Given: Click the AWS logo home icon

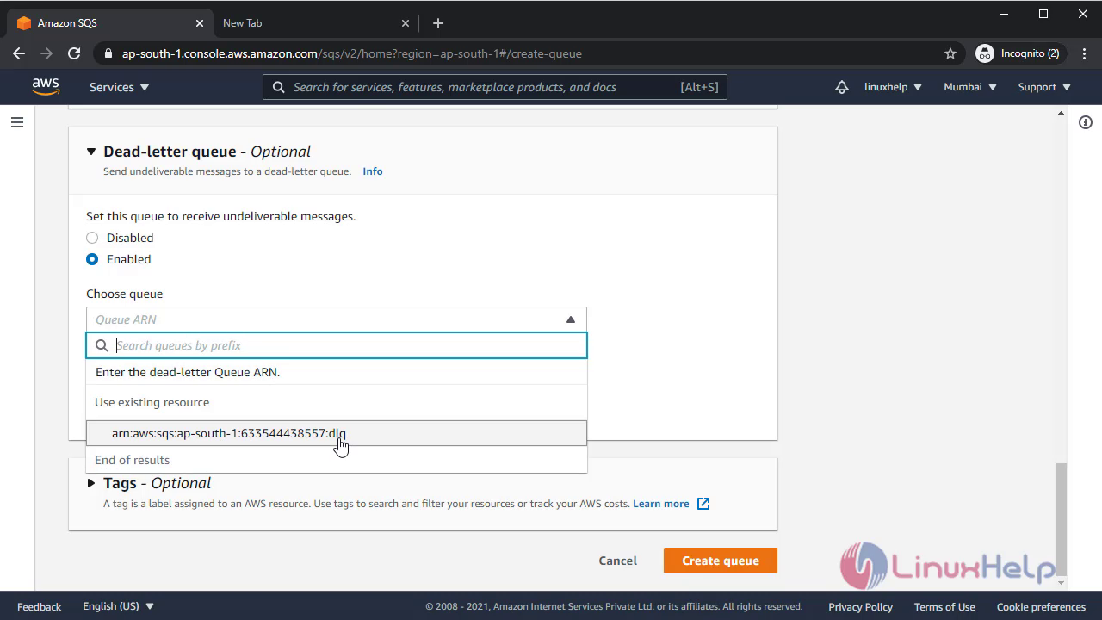Looking at the screenshot, I should [46, 87].
